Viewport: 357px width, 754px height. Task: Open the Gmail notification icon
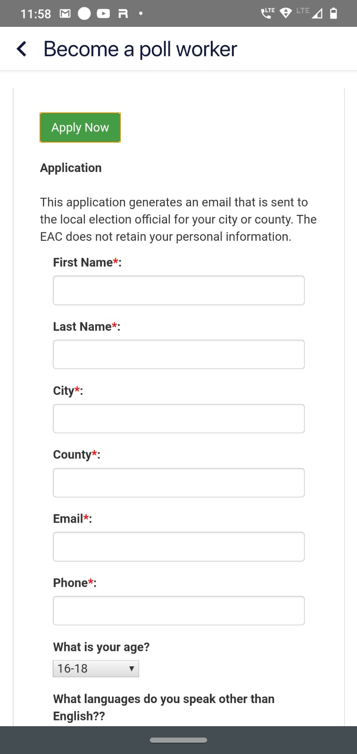pyautogui.click(x=65, y=14)
